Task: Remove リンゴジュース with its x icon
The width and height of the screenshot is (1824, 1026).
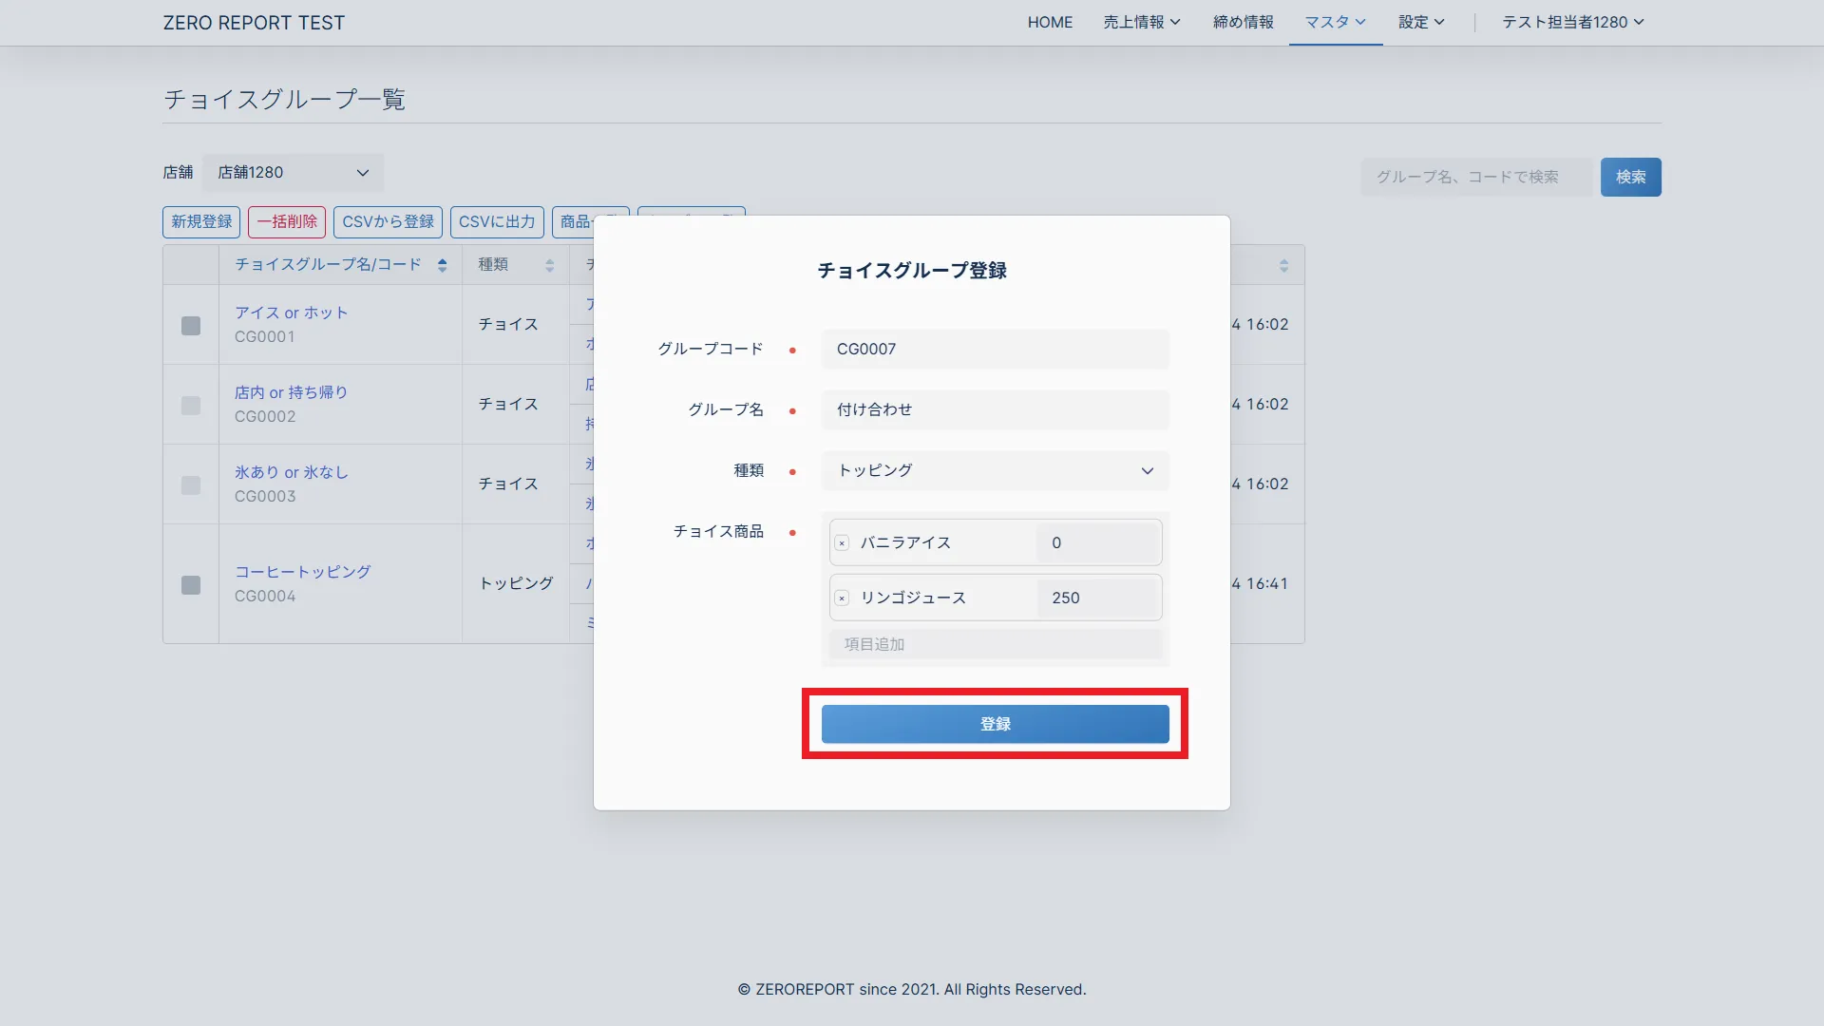Action: click(x=842, y=598)
